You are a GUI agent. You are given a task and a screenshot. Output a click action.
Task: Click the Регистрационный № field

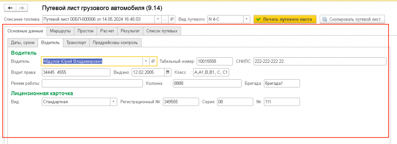(x=181, y=102)
